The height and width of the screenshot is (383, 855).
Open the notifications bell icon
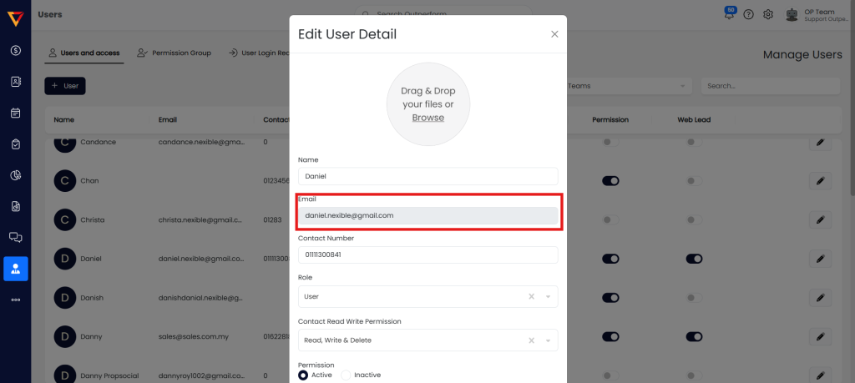[x=731, y=15]
